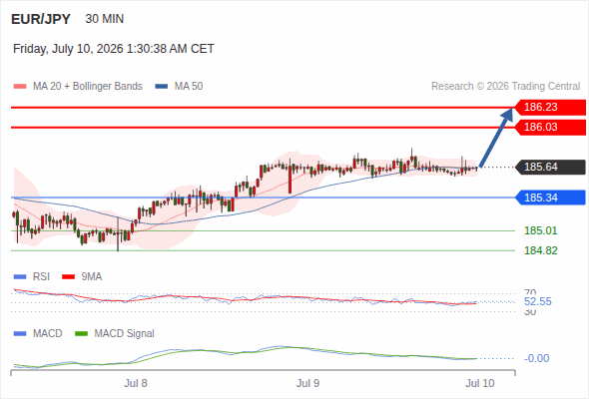The image size is (589, 399).
Task: Click the RSI blue legend swatch
Action: (x=20, y=277)
